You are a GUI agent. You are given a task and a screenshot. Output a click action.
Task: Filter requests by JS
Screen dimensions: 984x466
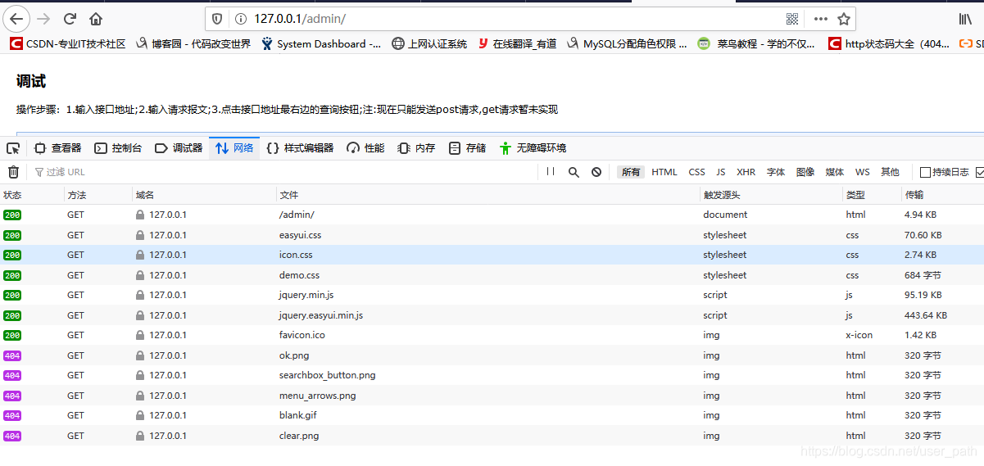(721, 172)
